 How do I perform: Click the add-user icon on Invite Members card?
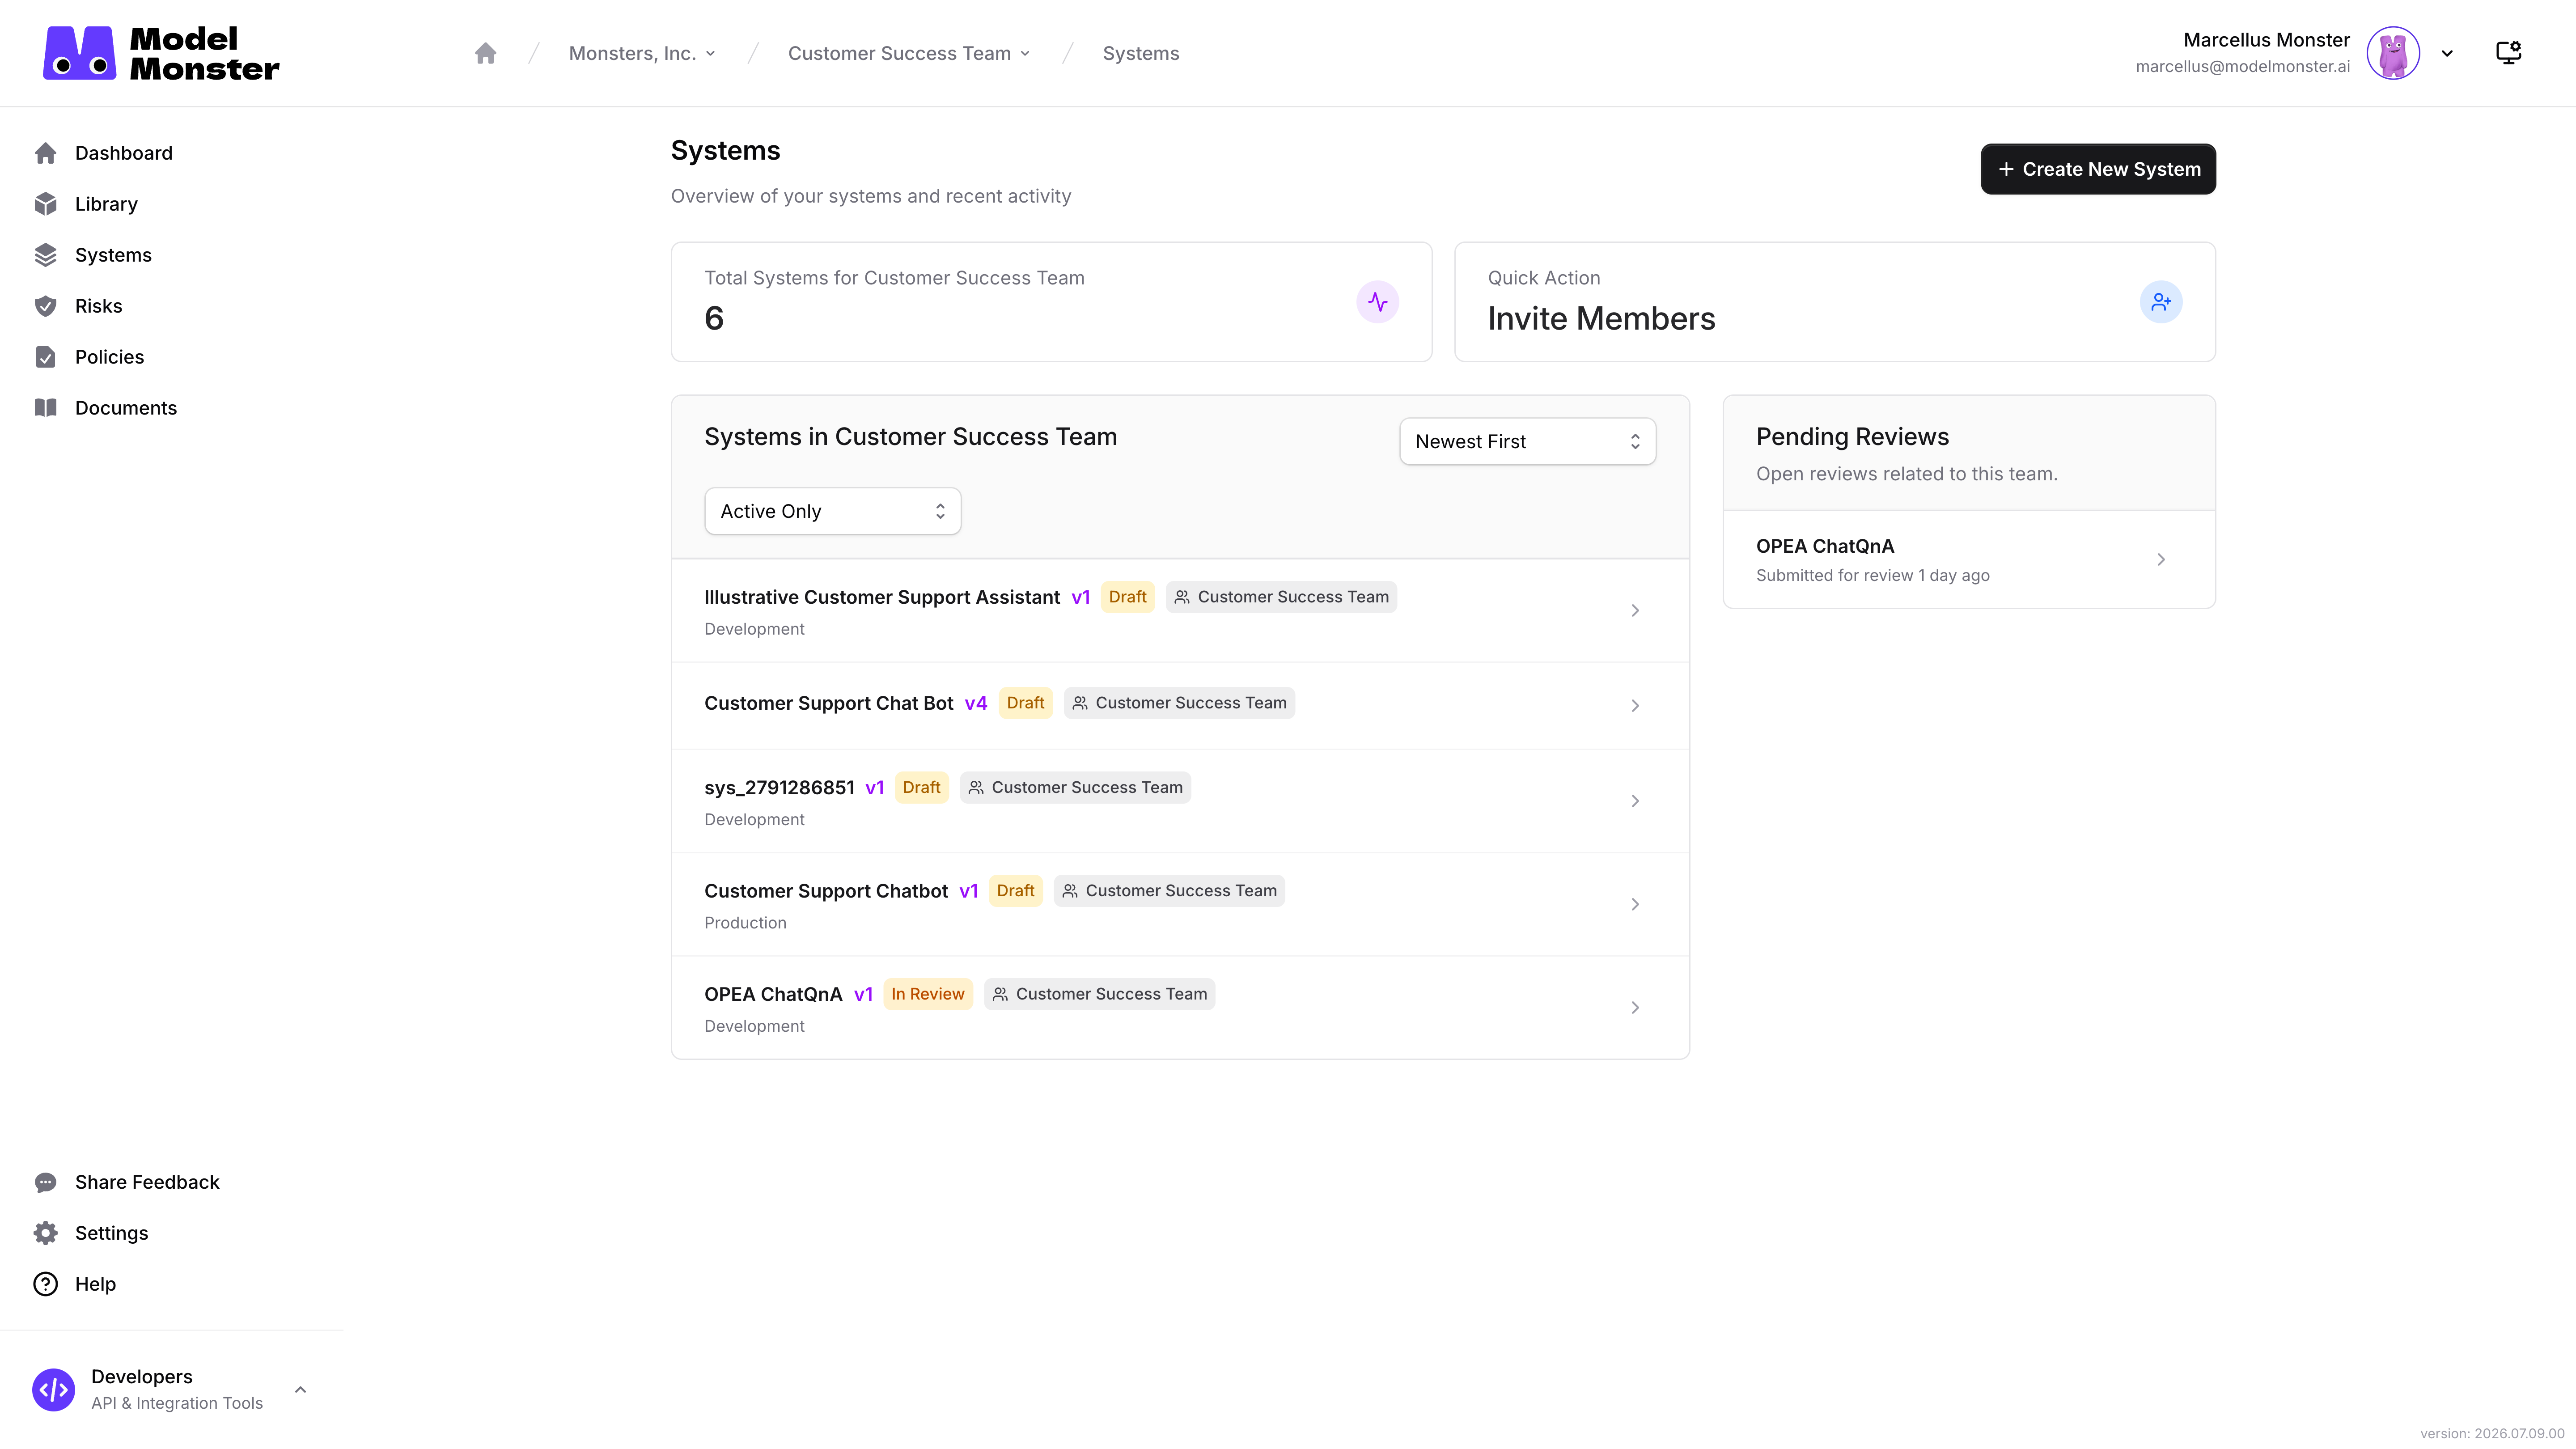[2161, 302]
